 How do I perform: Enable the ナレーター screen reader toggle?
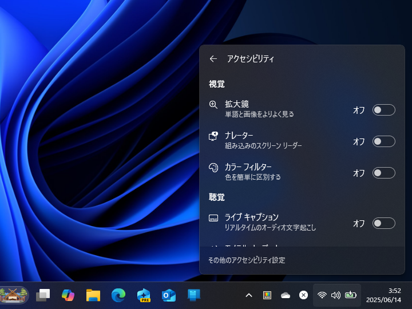[x=383, y=141]
